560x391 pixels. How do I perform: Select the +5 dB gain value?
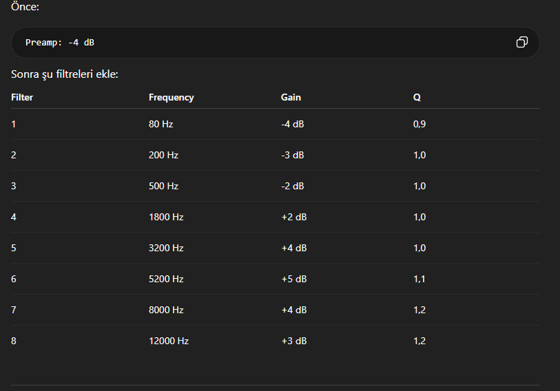pyautogui.click(x=294, y=279)
